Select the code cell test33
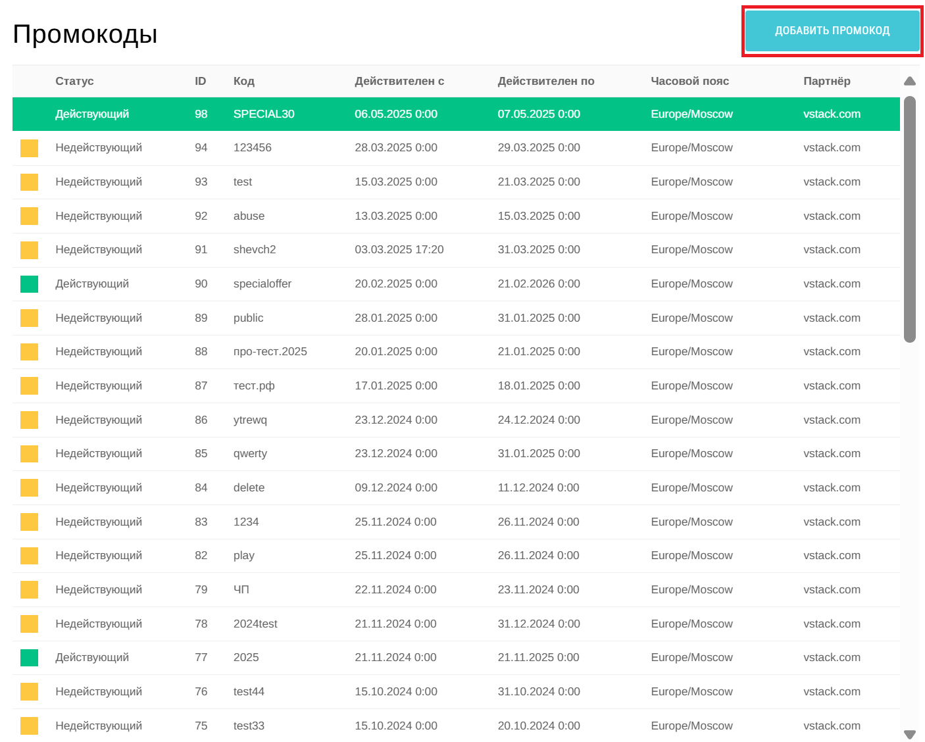925x742 pixels. coord(249,726)
